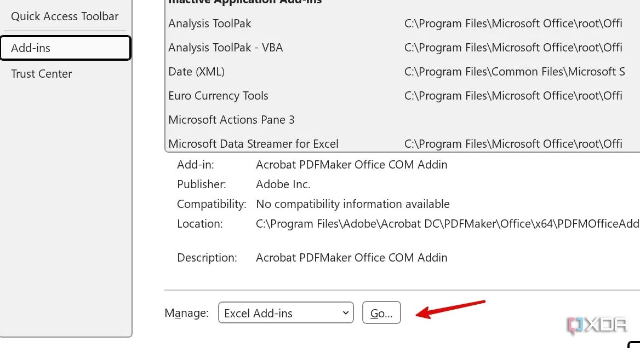Click the Description label
This screenshot has height=348, width=640.
[207, 258]
